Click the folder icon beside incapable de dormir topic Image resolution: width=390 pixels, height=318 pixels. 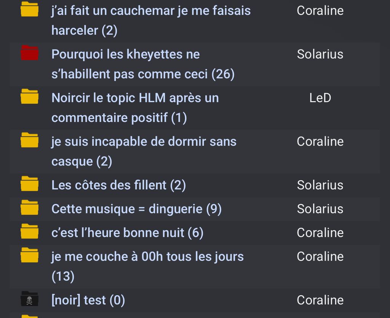[x=29, y=140]
